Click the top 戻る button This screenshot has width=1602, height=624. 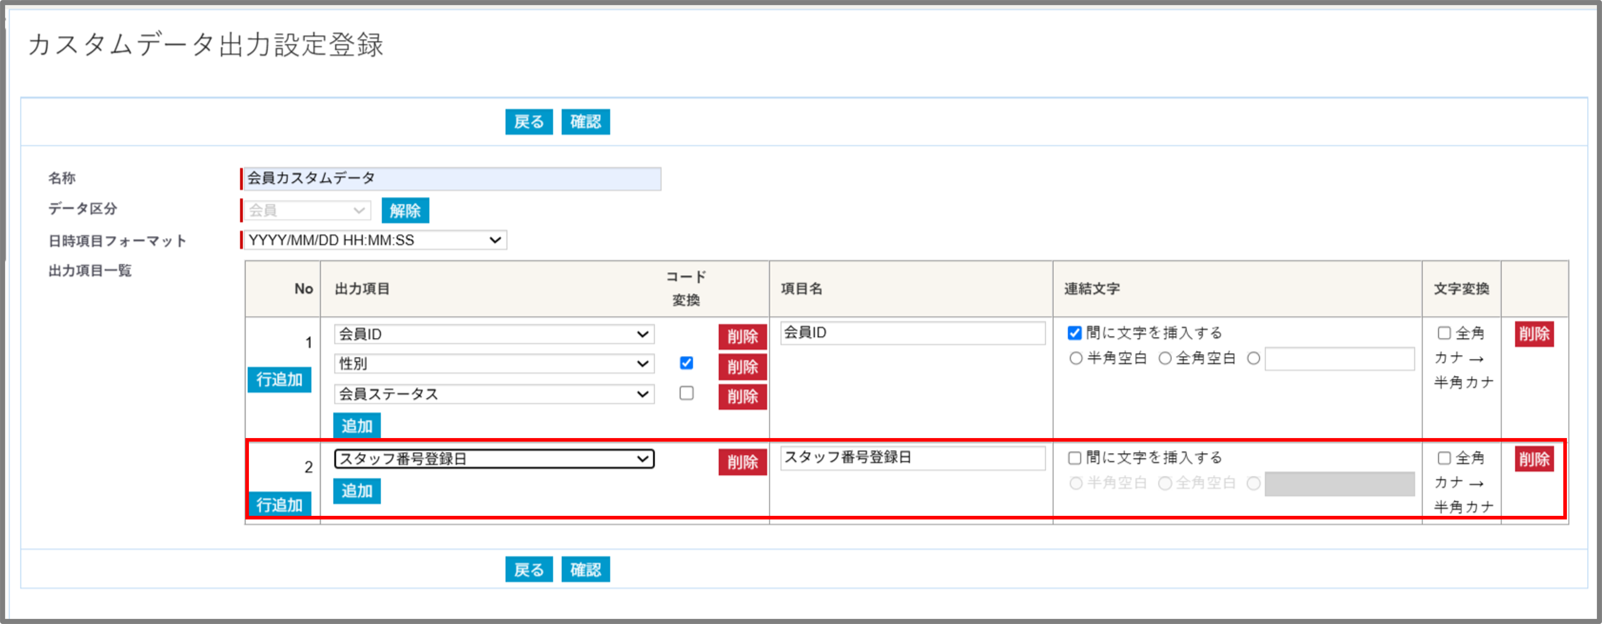(529, 122)
